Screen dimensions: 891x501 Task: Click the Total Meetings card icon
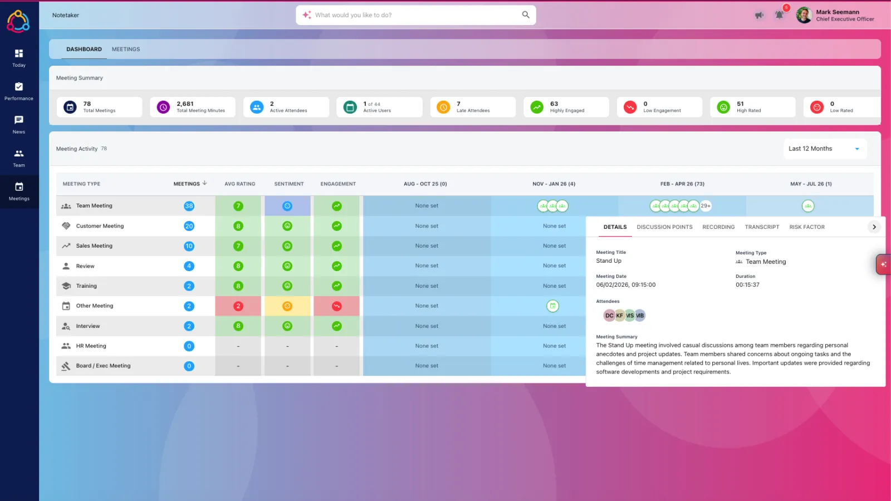tap(70, 107)
